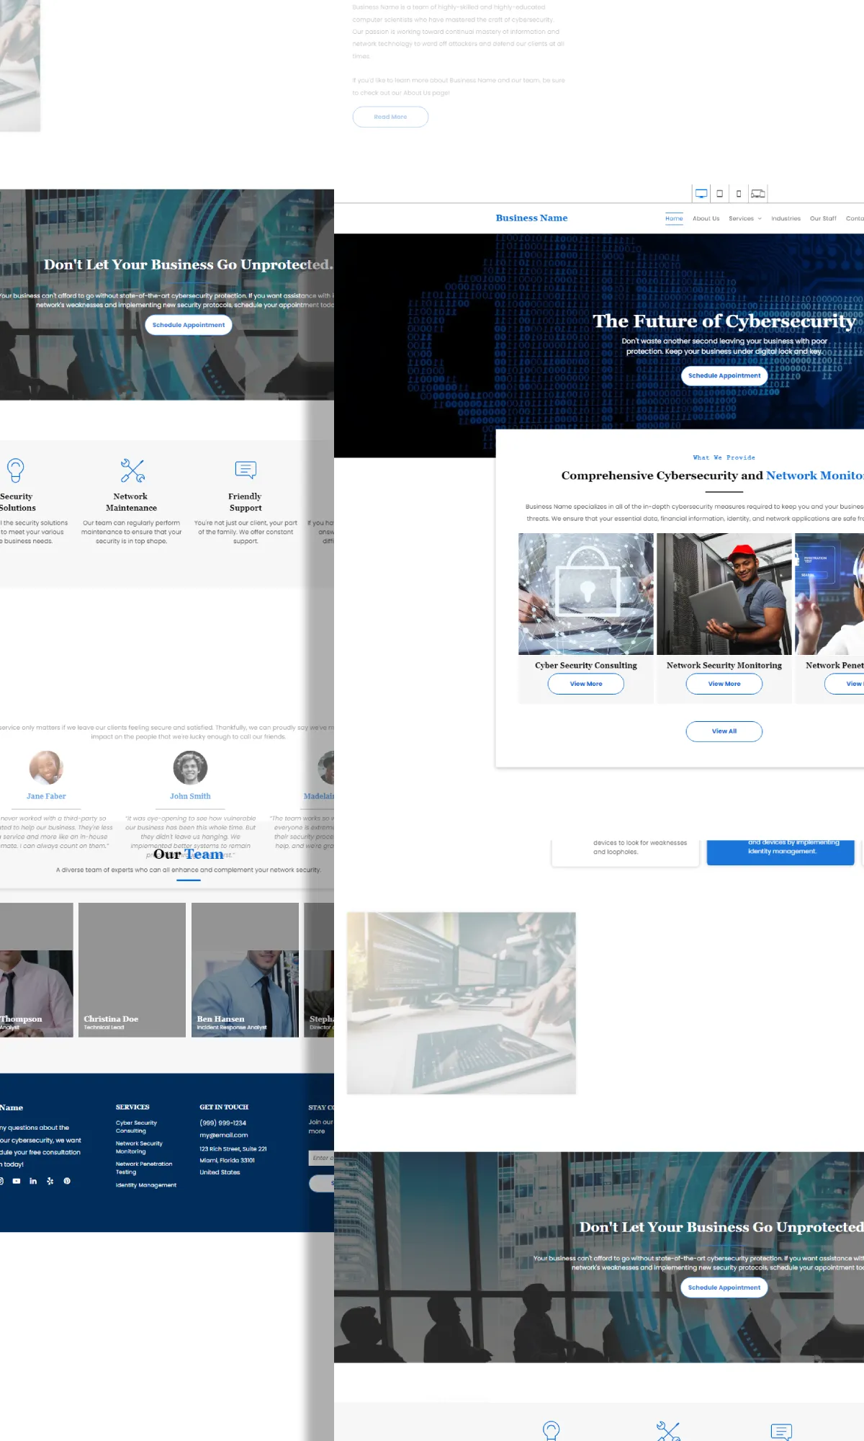Click Jane Faber's avatar photo

click(x=46, y=768)
